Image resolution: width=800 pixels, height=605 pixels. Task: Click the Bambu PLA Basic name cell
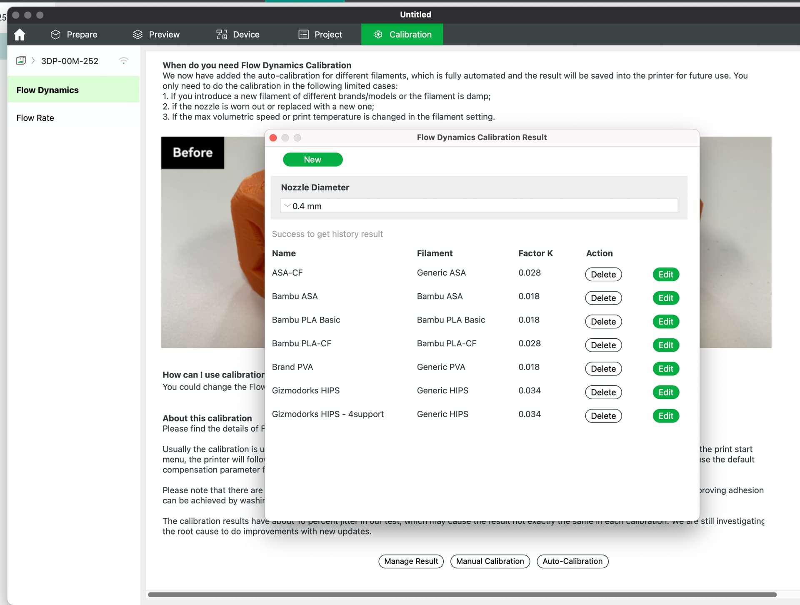[x=306, y=320]
